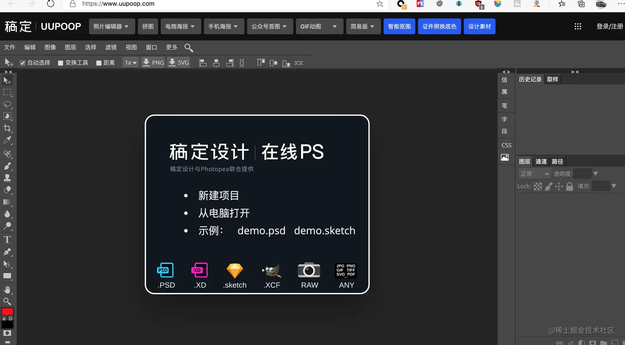The image size is (625, 345).
Task: Select the Healing Brush tool
Action: 7,154
